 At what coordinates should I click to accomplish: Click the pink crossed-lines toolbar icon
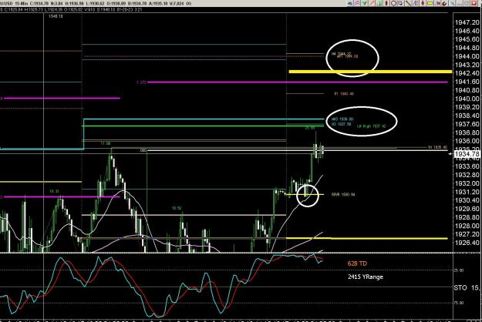click(x=357, y=3)
